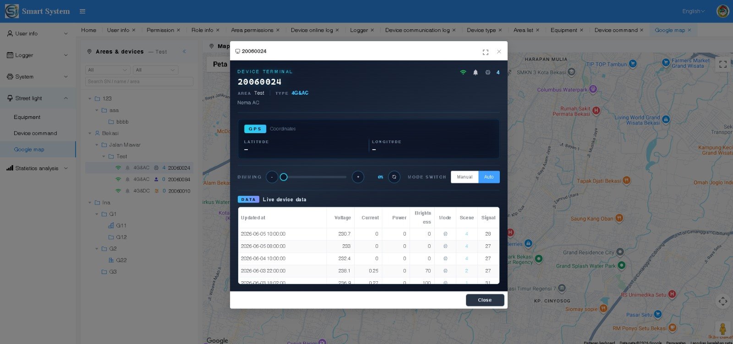Close the Area list tab
The width and height of the screenshot is (733, 344).
tap(537, 30)
